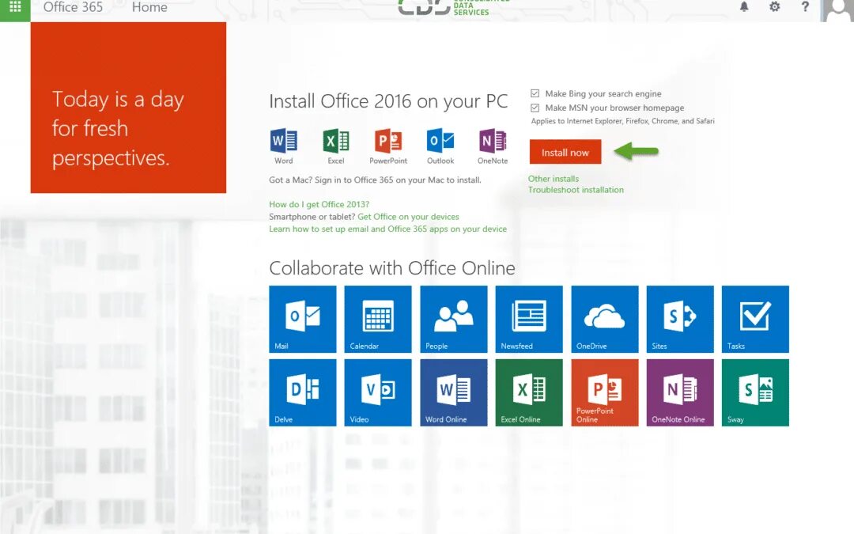The width and height of the screenshot is (854, 534).
Task: Open the Other installs link
Action: pyautogui.click(x=554, y=179)
